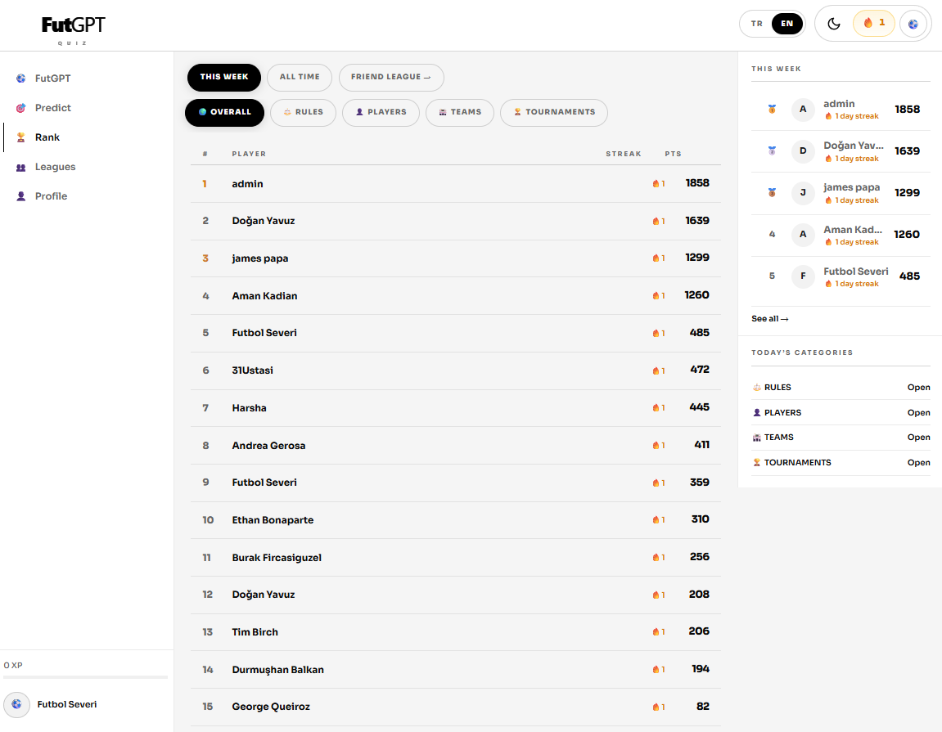Click the 1 day streak under admin
Image resolution: width=942 pixels, height=732 pixels.
[x=851, y=116]
